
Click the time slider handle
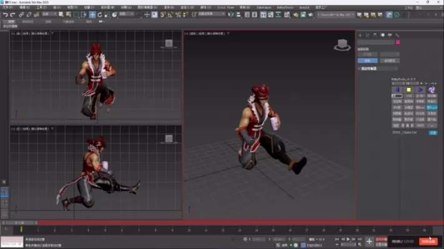[x=20, y=223]
